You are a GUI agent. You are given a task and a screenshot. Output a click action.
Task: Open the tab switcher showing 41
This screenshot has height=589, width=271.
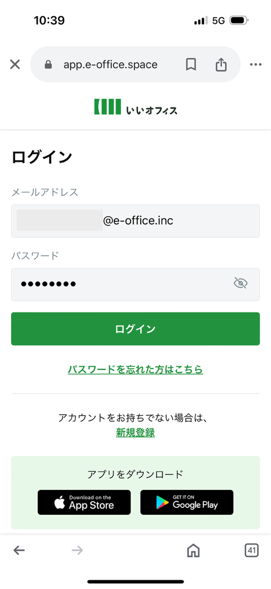coord(251,550)
